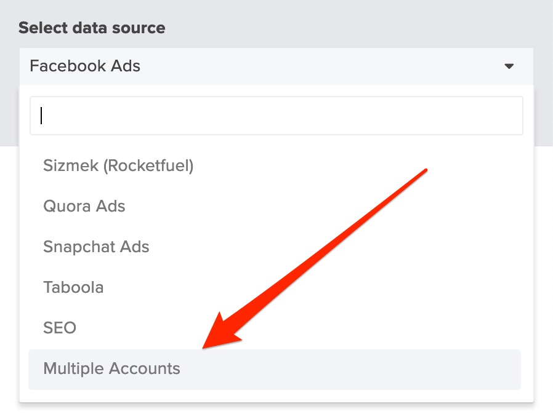Select Quora Ads as data source

[84, 206]
